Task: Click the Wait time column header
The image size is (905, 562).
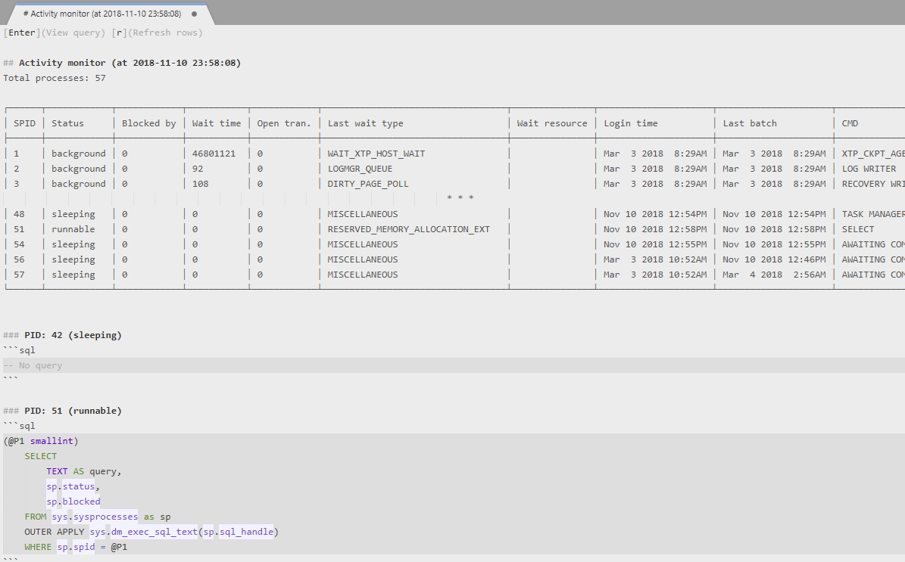Action: coord(217,123)
